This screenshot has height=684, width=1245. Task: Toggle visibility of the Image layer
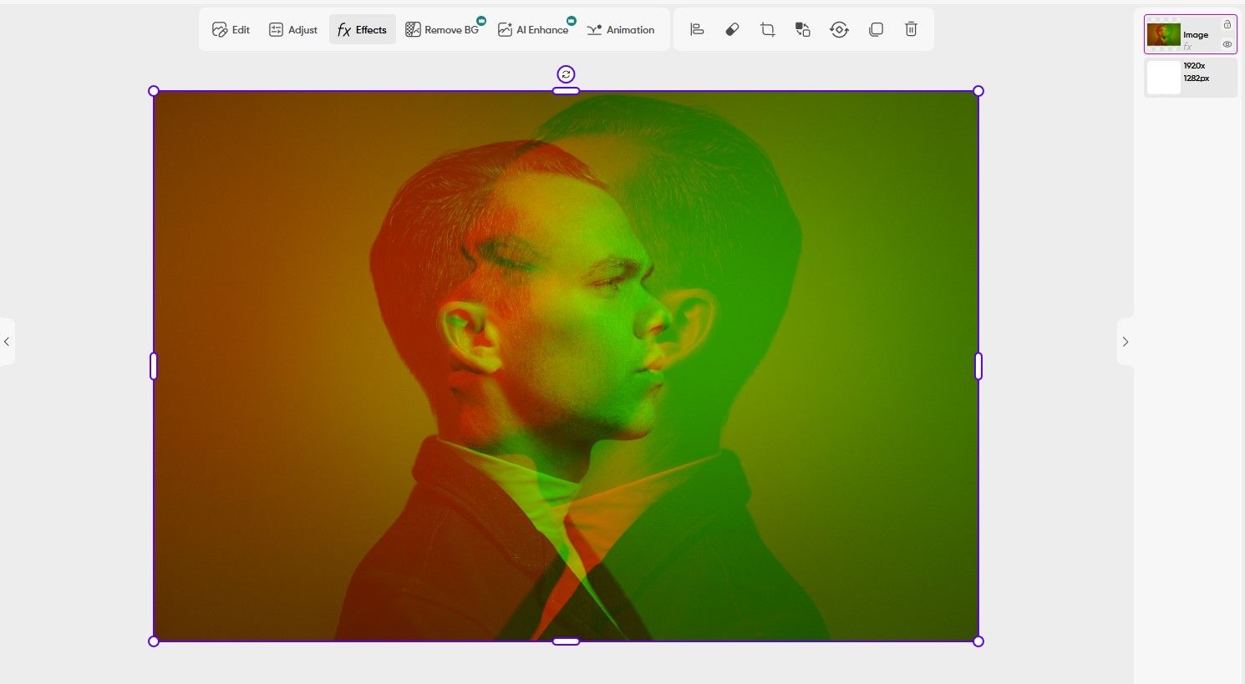(x=1227, y=44)
